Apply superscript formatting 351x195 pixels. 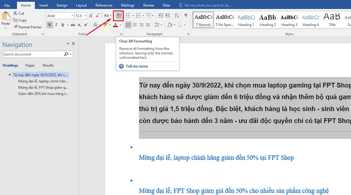[86, 25]
